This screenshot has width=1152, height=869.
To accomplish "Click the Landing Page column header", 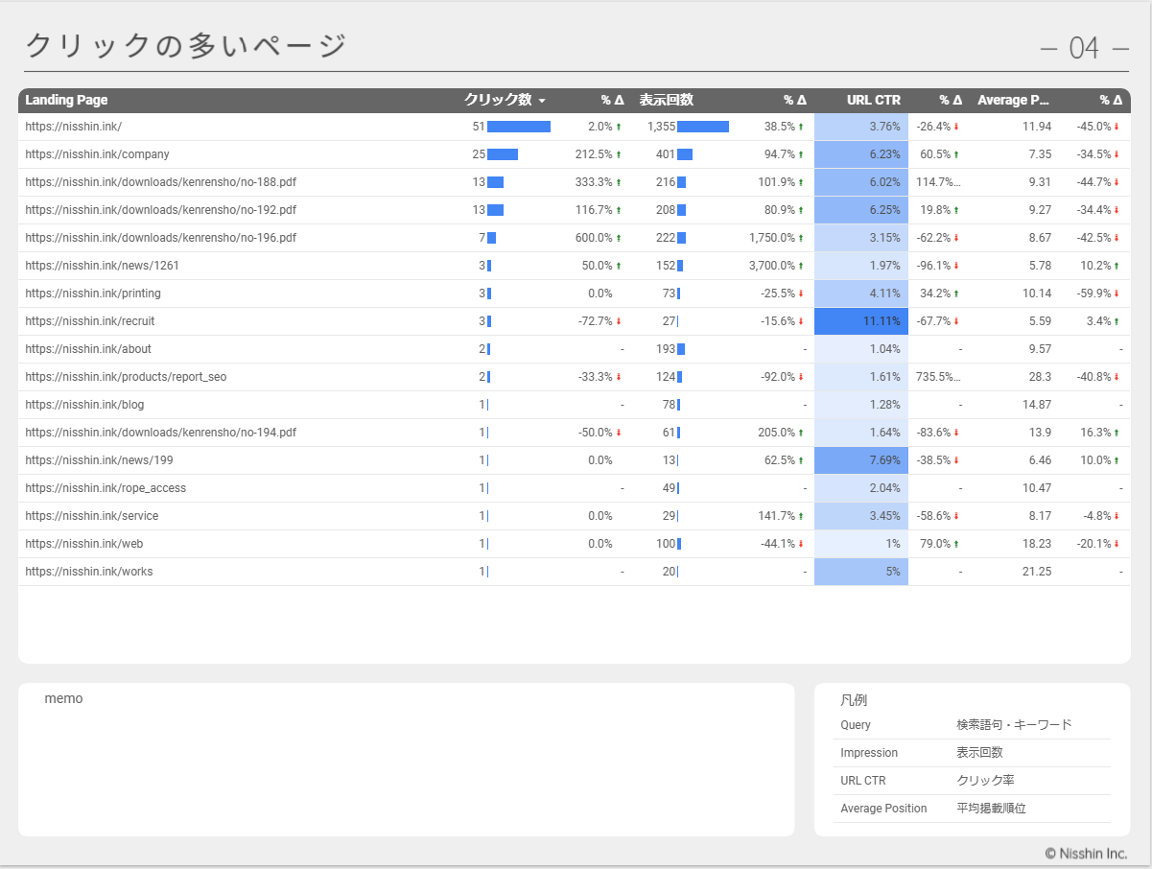I will point(66,100).
